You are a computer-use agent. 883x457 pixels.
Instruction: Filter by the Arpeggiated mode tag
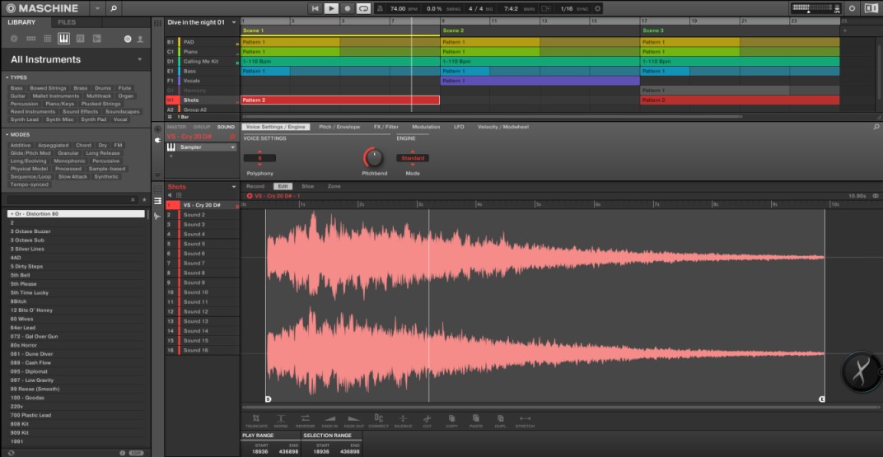[x=53, y=145]
